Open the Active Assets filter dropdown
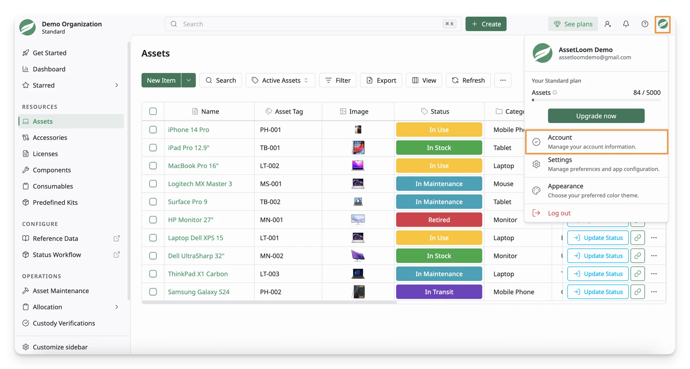The image size is (690, 369). coord(280,80)
